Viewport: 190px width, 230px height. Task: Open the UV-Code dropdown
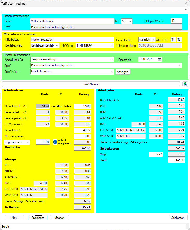point(112,46)
